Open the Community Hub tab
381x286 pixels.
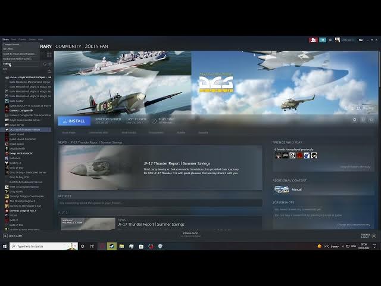click(x=98, y=132)
